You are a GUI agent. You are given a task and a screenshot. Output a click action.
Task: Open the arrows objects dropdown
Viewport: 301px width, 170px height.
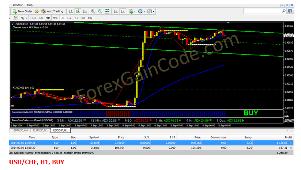[24, 18]
